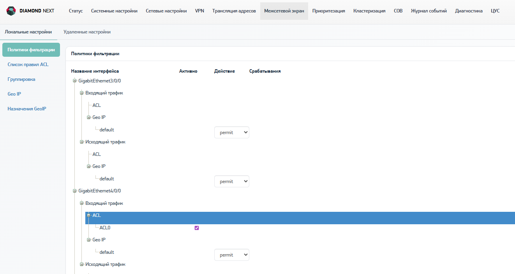Collapse Geo IP under GigabitEthernet3/0/0 incoming traffic

pos(89,117)
